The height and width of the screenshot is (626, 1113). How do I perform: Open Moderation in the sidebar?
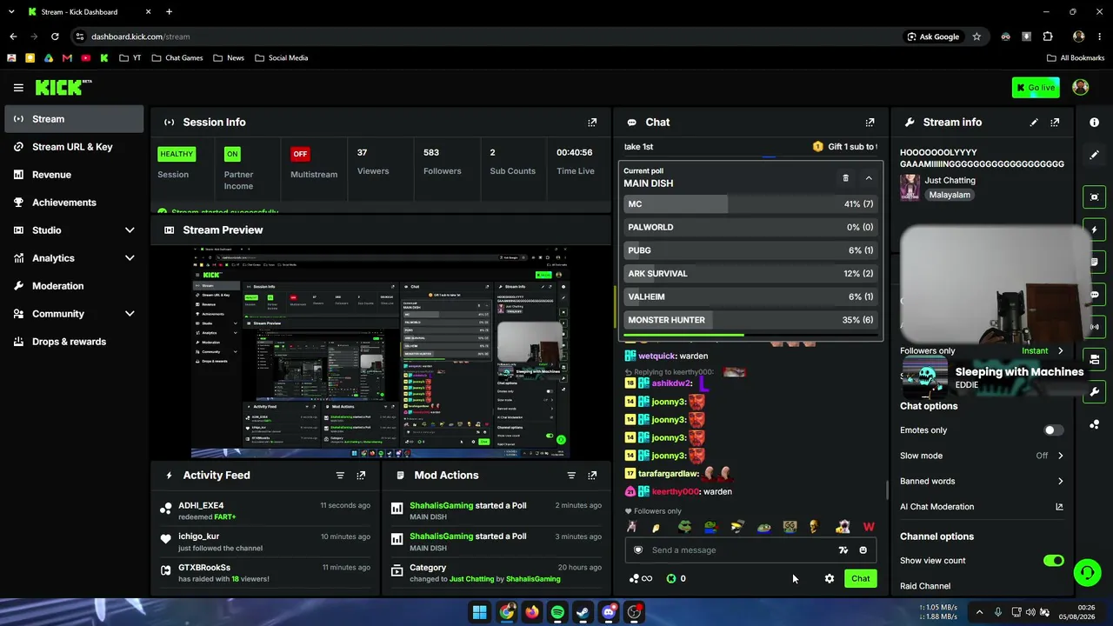click(74, 286)
